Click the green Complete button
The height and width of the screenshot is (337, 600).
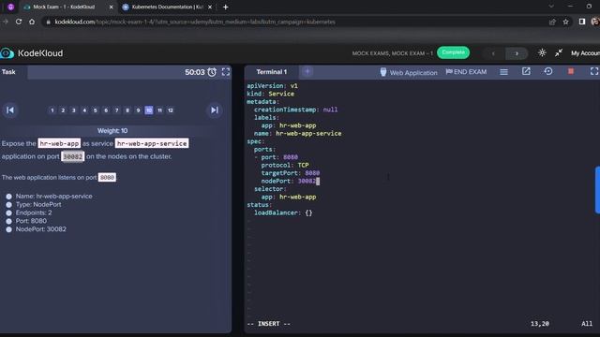point(453,52)
